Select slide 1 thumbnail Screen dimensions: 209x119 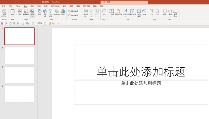[x=20, y=36]
